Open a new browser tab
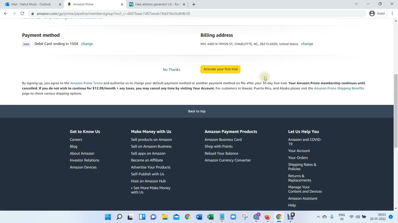The image size is (398, 223). [x=194, y=4]
